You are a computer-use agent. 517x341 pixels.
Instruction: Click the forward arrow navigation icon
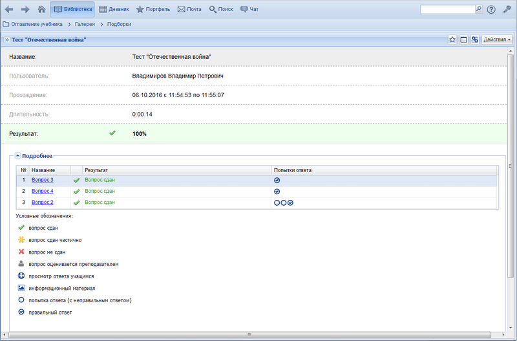25,10
